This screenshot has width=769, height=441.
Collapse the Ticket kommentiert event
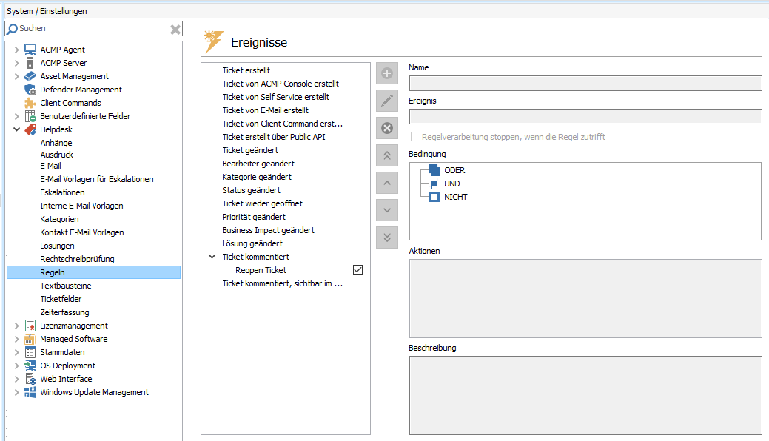click(x=212, y=257)
